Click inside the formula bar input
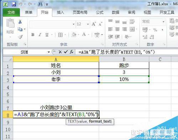Image resolution: width=178 pixels, height=140 pixels. click(126, 52)
